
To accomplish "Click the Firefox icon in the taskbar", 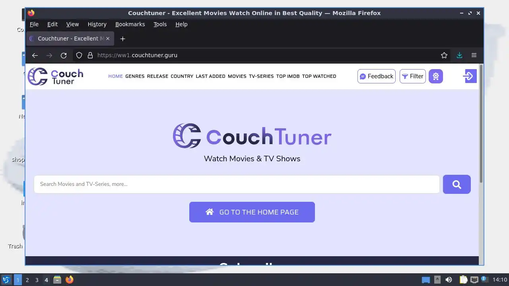I will tap(70, 280).
